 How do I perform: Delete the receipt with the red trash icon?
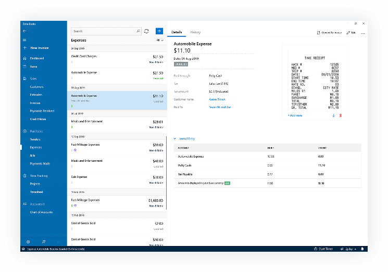pyautogui.click(x=341, y=115)
